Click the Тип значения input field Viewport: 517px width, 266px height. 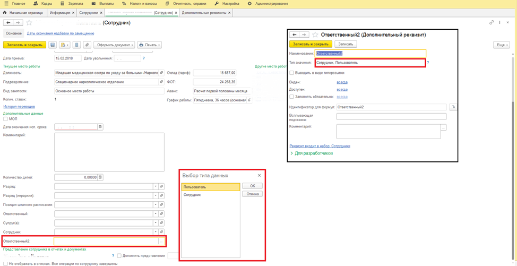click(x=370, y=62)
